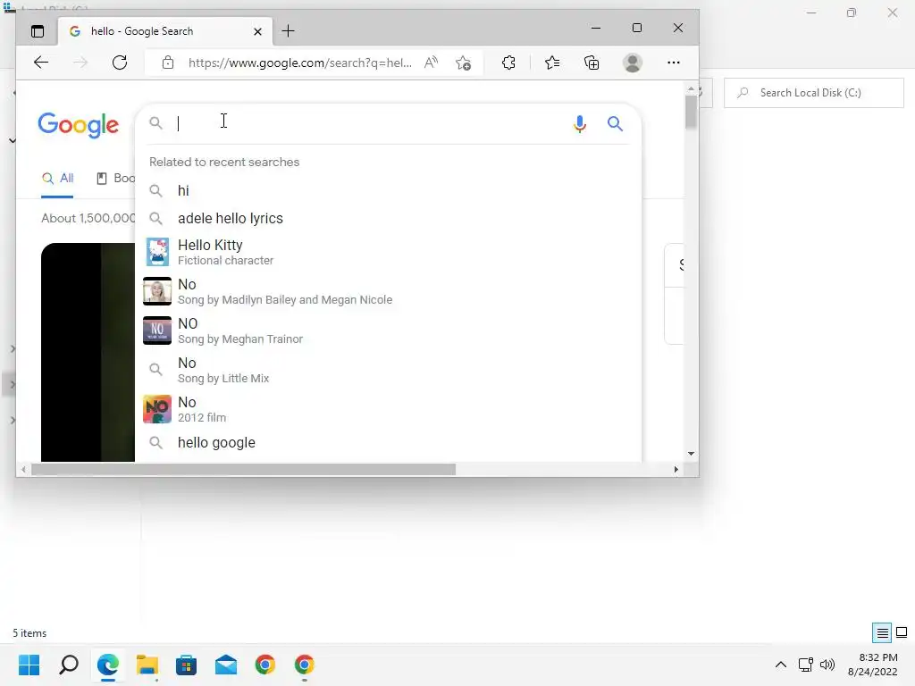Open the tab actions menu icon
915x686 pixels.
point(38,31)
